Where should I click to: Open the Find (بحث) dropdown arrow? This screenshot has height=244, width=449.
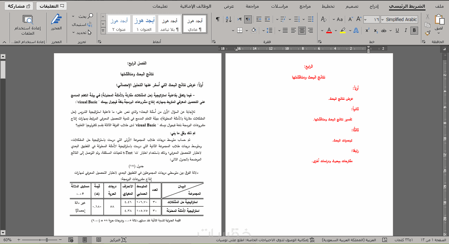pos(73,16)
